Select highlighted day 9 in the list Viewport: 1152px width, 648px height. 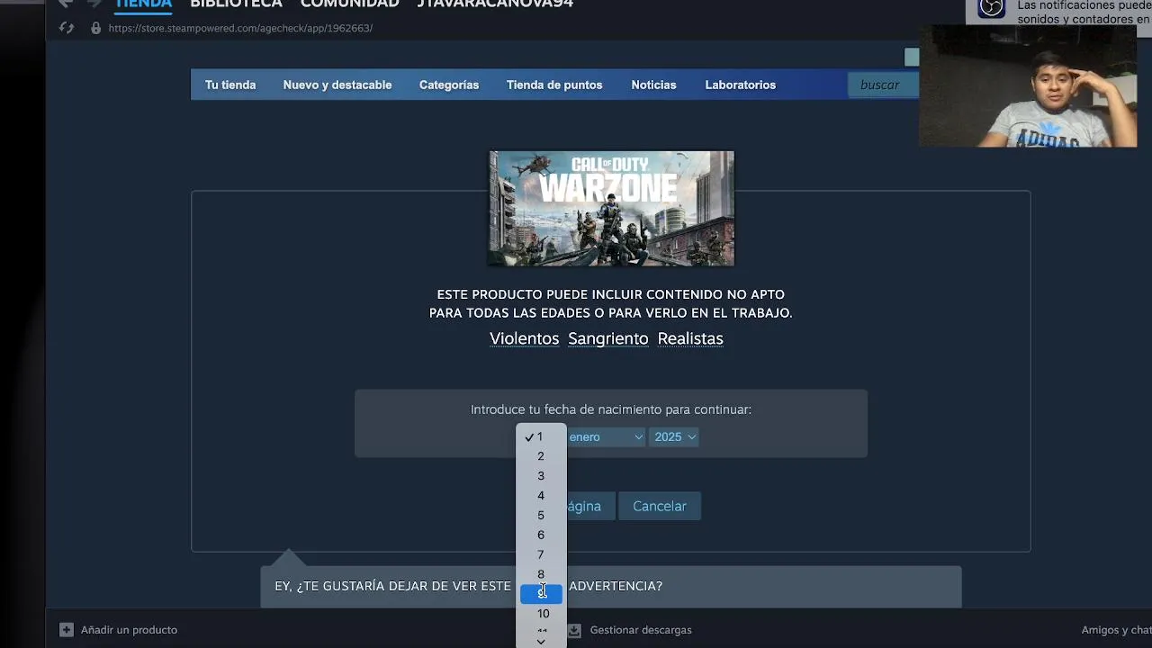pos(541,594)
